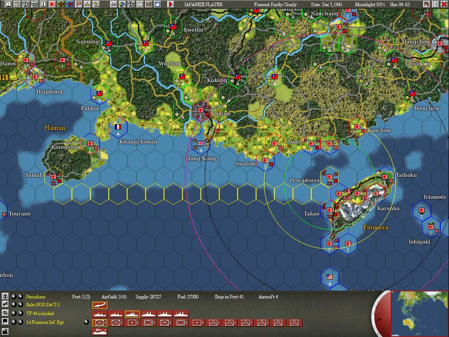Select the repair ship icon in bottom row

click(x=100, y=332)
